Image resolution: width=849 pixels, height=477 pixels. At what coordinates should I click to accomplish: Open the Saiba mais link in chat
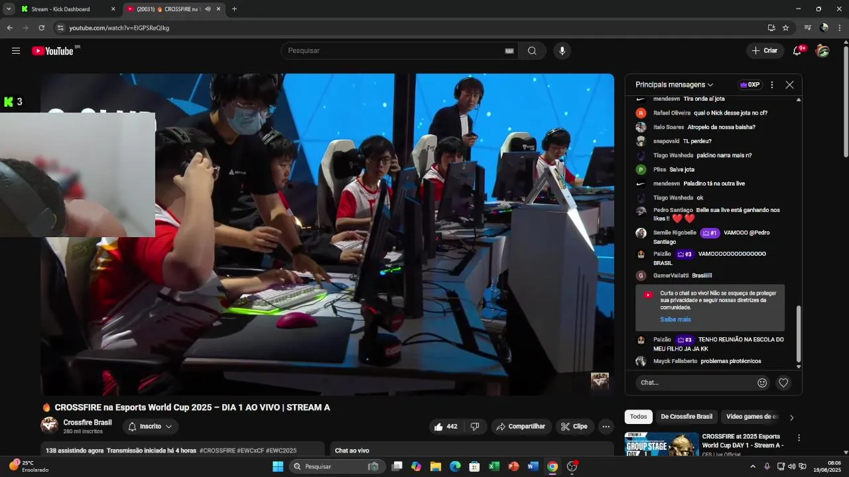[675, 319]
